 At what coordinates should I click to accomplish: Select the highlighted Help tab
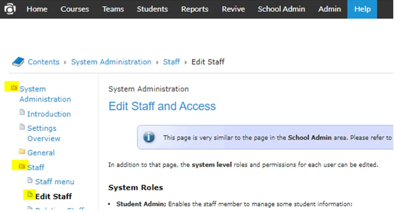pos(362,9)
